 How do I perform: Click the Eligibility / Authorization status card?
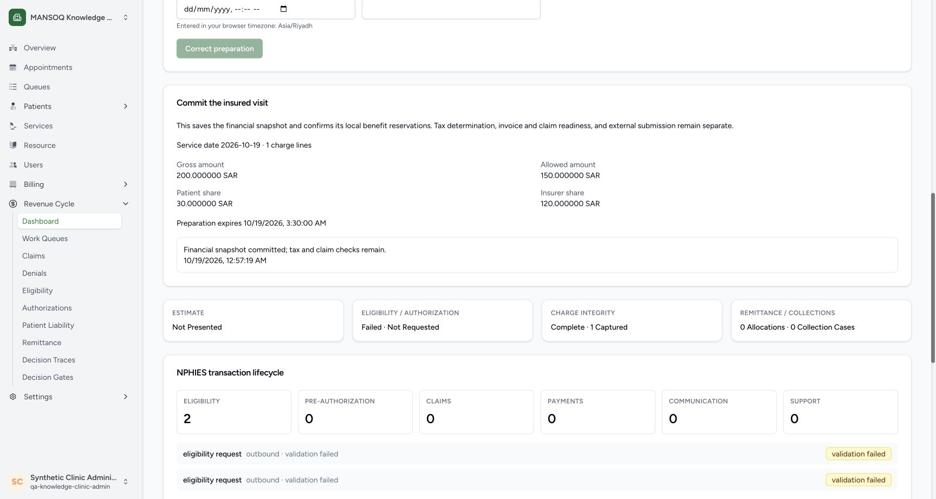(x=443, y=321)
